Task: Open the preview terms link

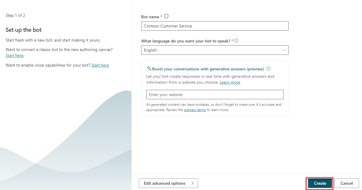Action: tap(195, 110)
